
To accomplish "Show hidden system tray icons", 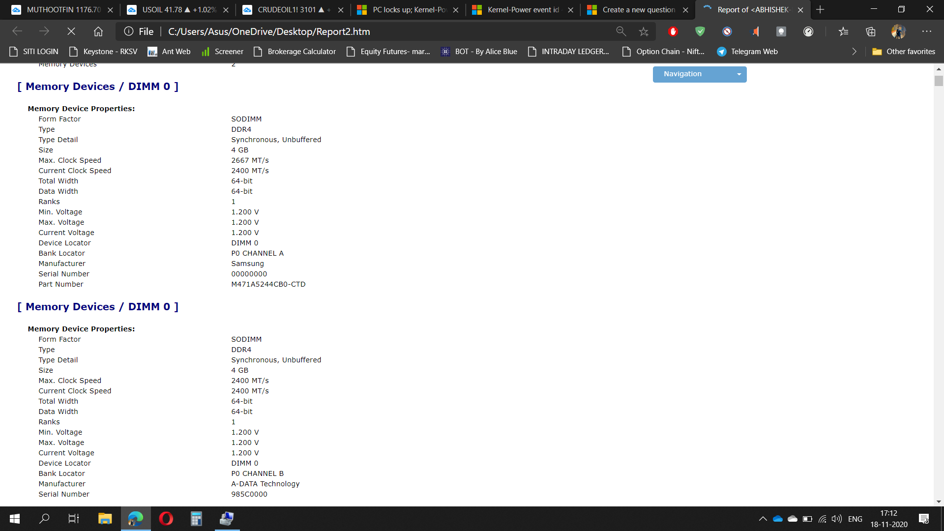I will click(x=763, y=519).
